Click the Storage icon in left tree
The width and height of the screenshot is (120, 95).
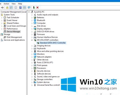coord(2,34)
